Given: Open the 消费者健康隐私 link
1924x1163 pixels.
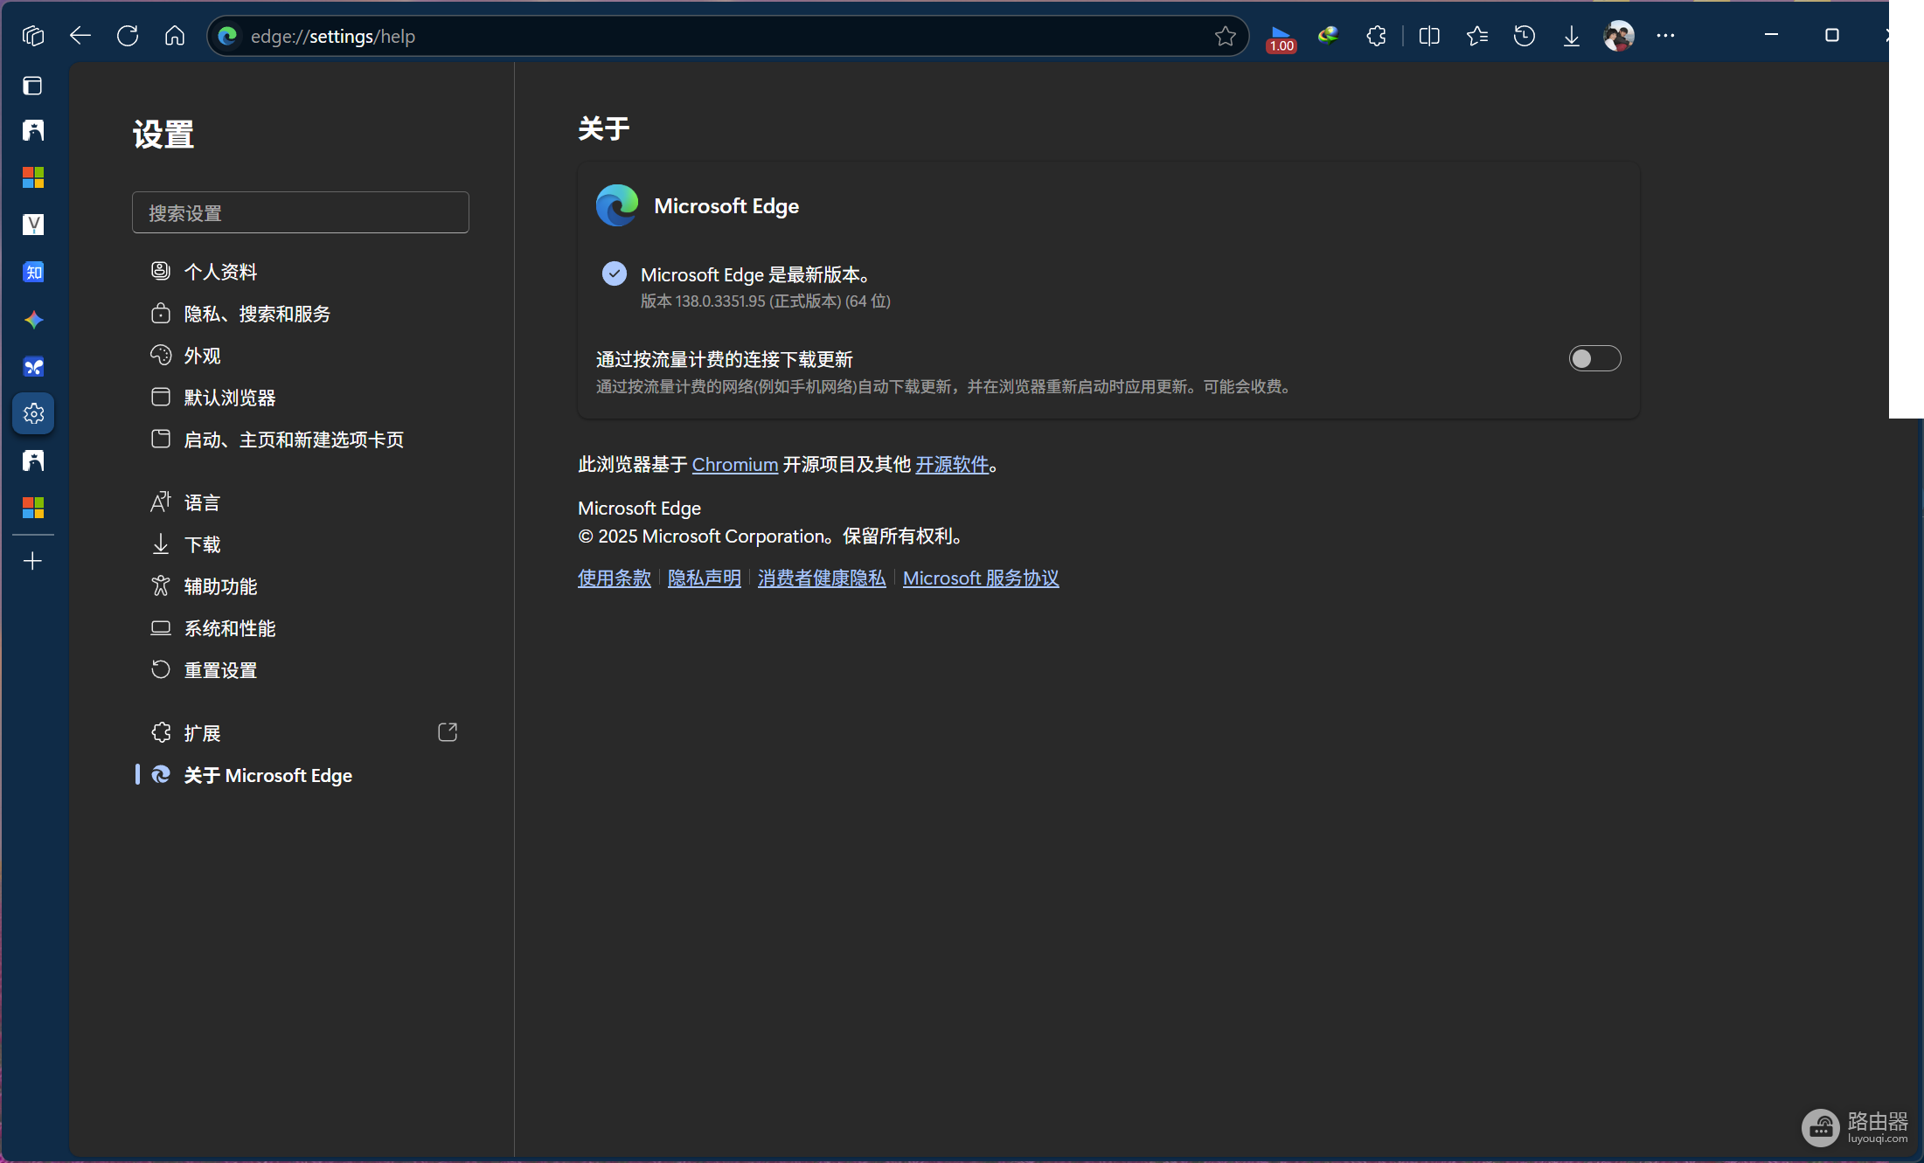Looking at the screenshot, I should click(x=822, y=578).
